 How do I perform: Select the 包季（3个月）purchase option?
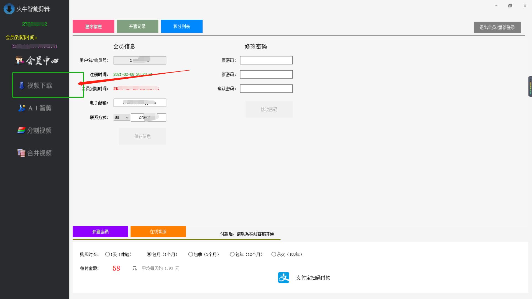pos(191,254)
